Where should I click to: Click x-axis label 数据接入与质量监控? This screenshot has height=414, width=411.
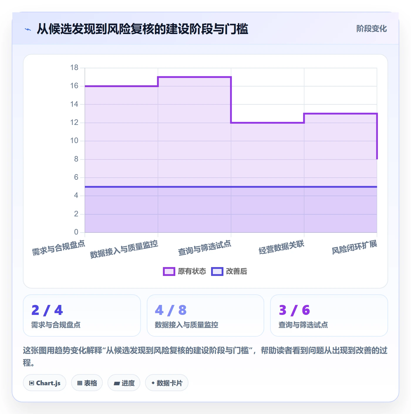pos(124,249)
